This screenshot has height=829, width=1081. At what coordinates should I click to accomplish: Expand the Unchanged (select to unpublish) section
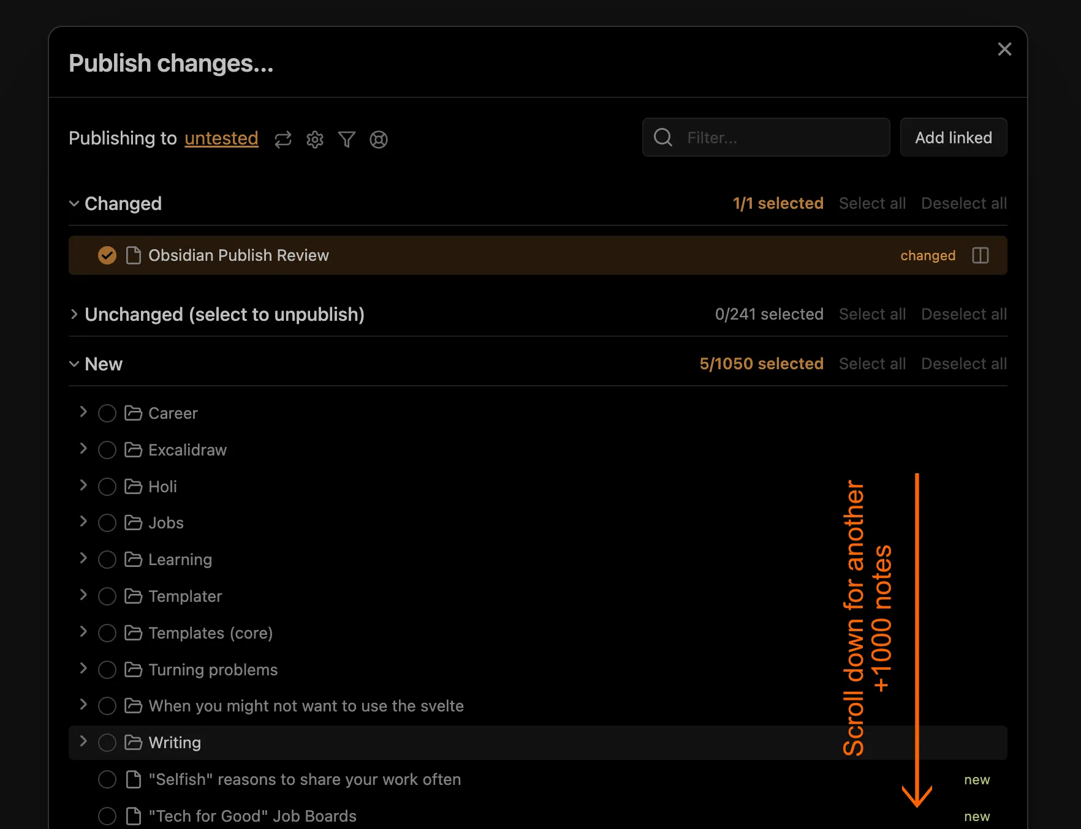[74, 314]
